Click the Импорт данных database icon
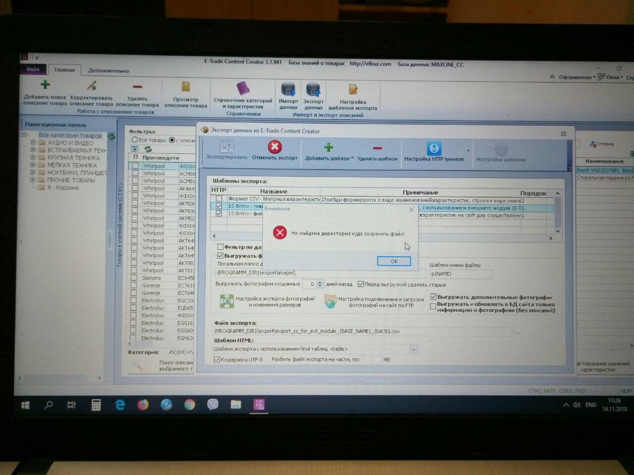 click(288, 90)
